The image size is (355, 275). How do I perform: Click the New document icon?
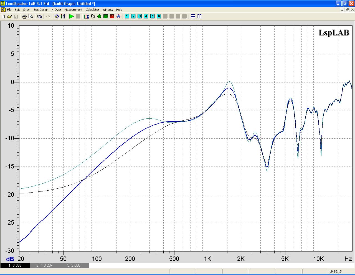3,17
